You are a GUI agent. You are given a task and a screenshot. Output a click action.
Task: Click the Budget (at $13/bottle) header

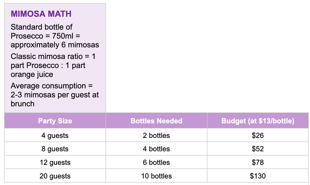click(258, 121)
